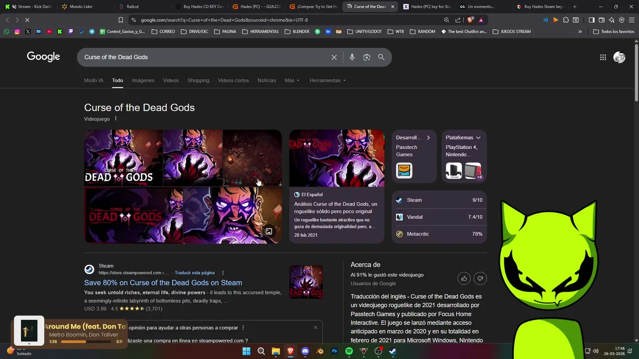Switch to the Videos cortos tab
This screenshot has height=359, width=639.
[233, 80]
